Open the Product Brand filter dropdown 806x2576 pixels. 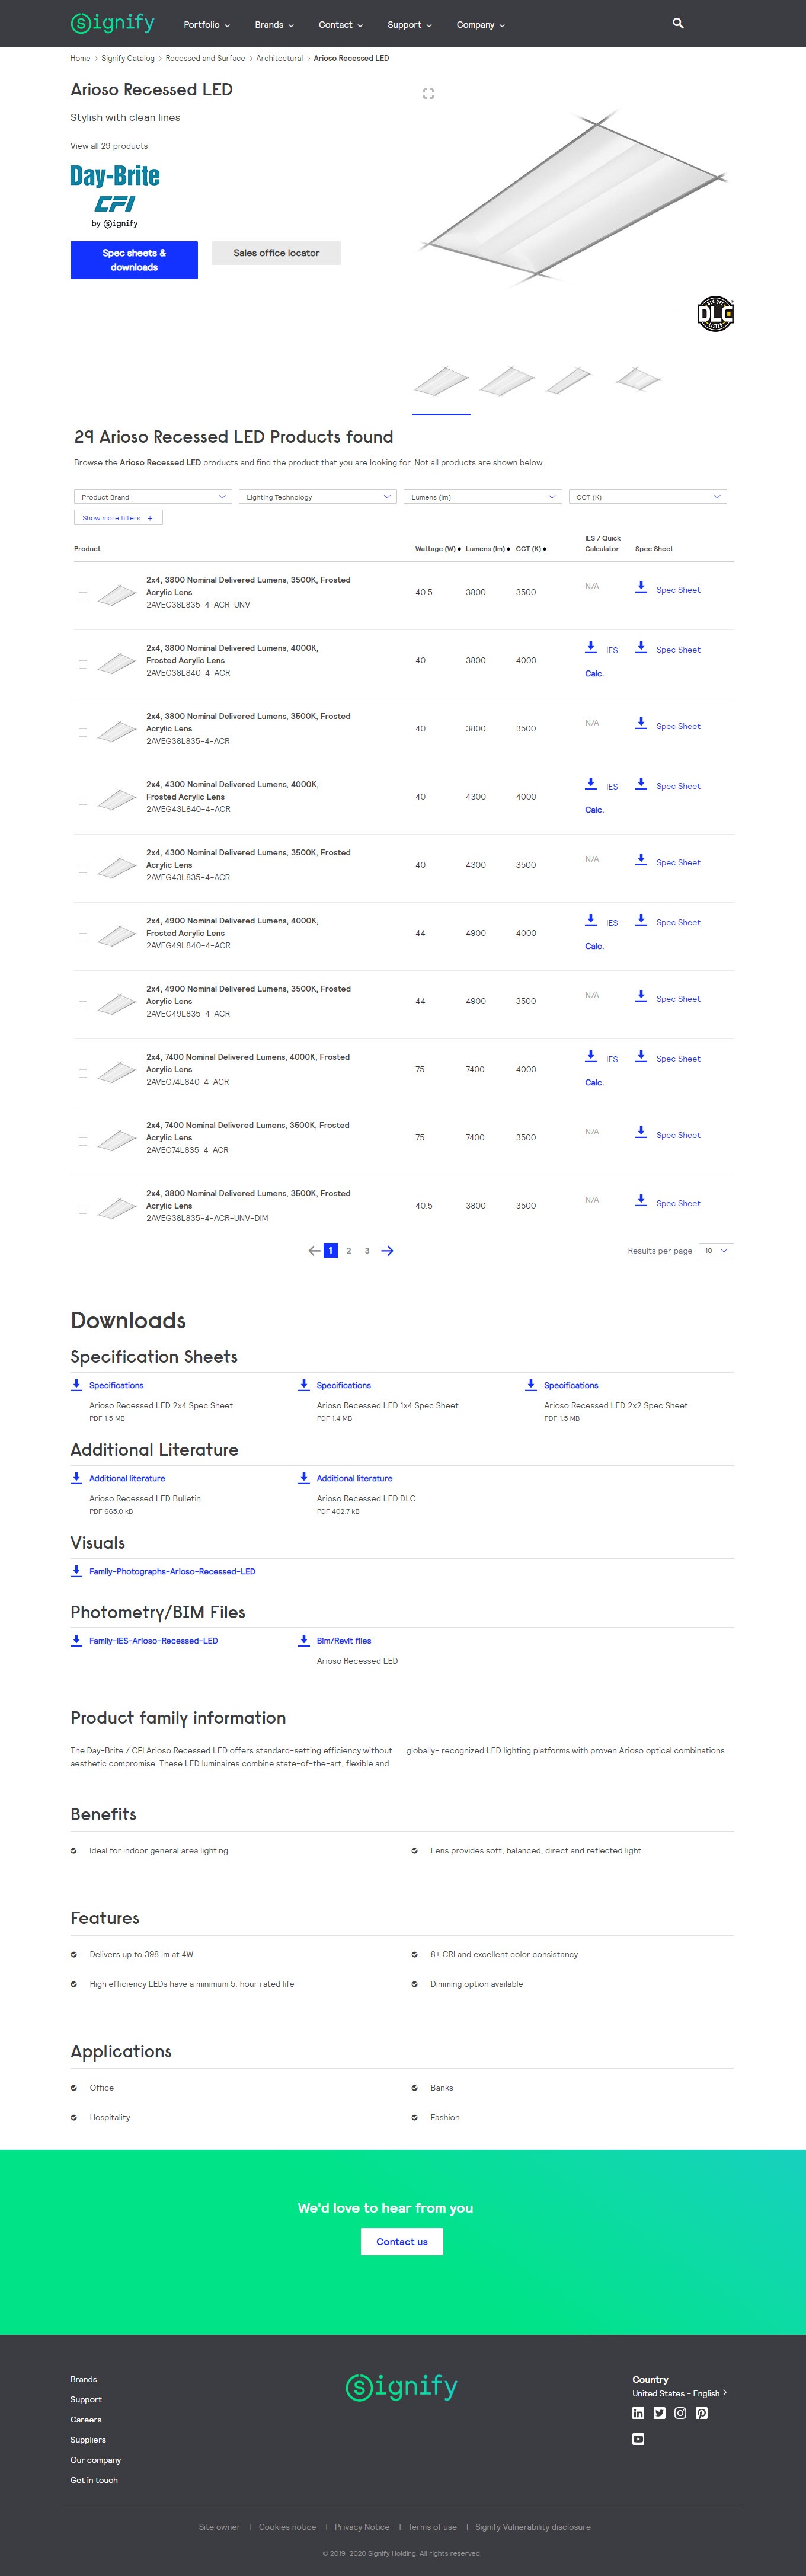[x=153, y=497]
